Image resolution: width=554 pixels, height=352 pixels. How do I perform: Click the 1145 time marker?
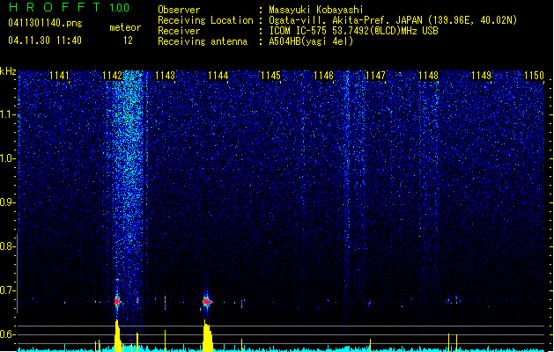pos(270,76)
